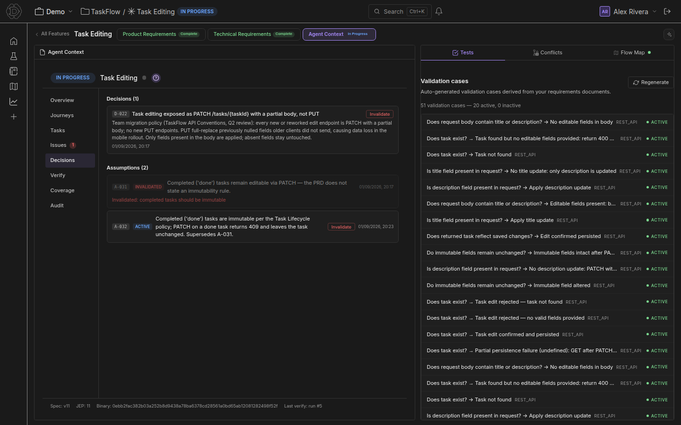Open the Conflicts tab
This screenshot has height=425, width=681.
[x=547, y=52]
